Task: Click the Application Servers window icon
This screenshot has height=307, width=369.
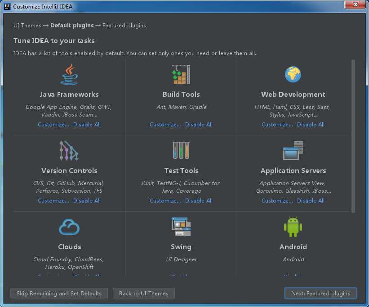Action: [293, 151]
